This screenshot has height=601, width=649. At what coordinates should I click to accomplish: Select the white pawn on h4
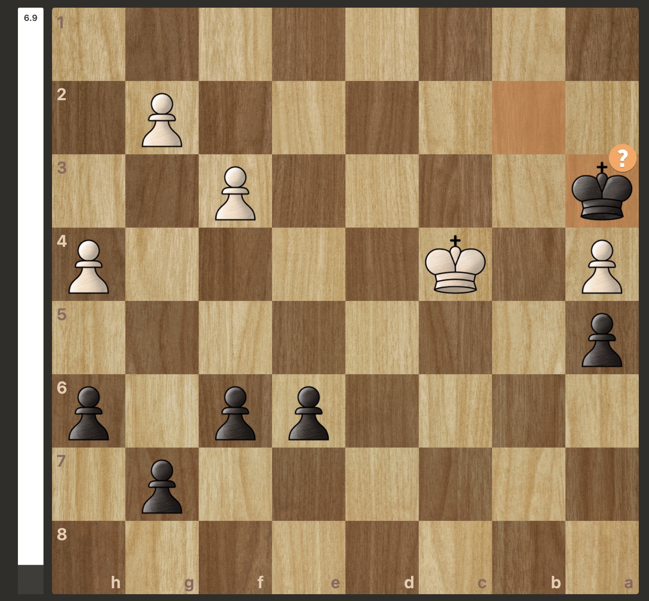click(x=89, y=267)
